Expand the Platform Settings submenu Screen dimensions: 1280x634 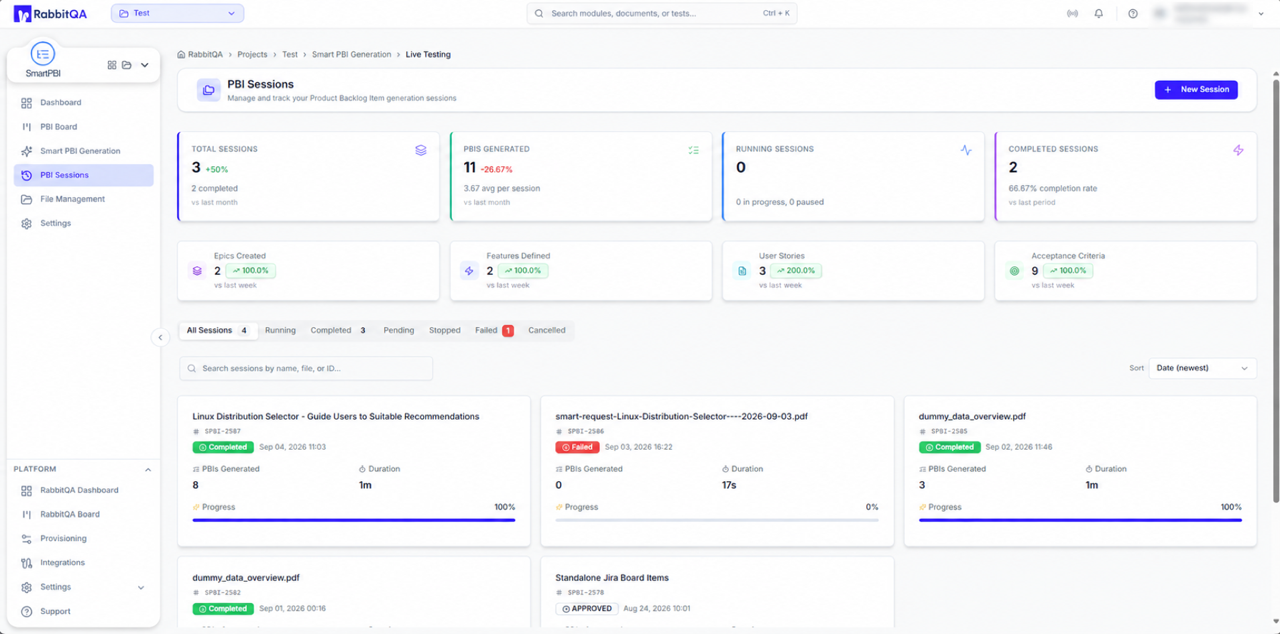141,587
